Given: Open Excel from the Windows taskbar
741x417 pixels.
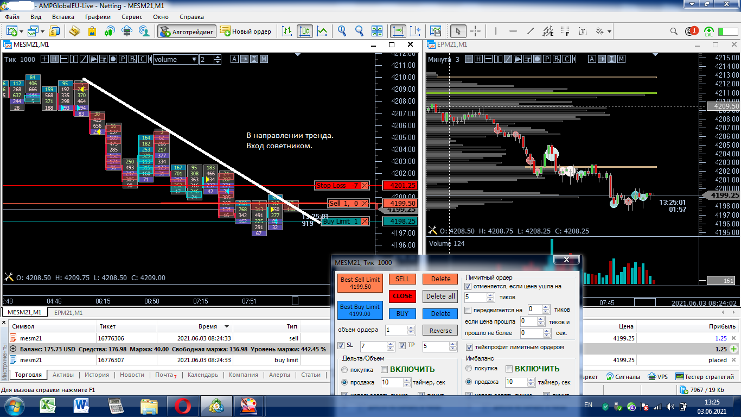Looking at the screenshot, I should (47, 406).
